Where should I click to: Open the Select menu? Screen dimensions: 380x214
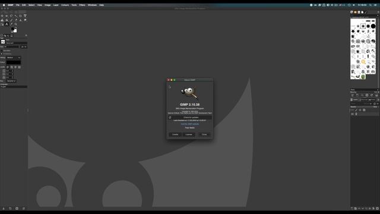click(31, 5)
